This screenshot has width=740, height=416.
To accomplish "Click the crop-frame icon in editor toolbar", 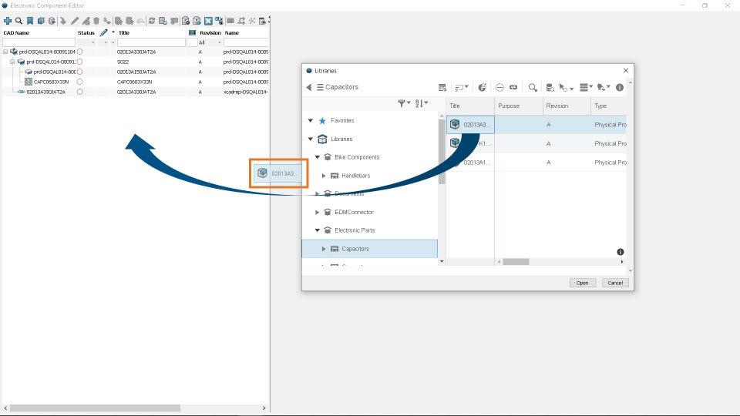I will tap(241, 21).
